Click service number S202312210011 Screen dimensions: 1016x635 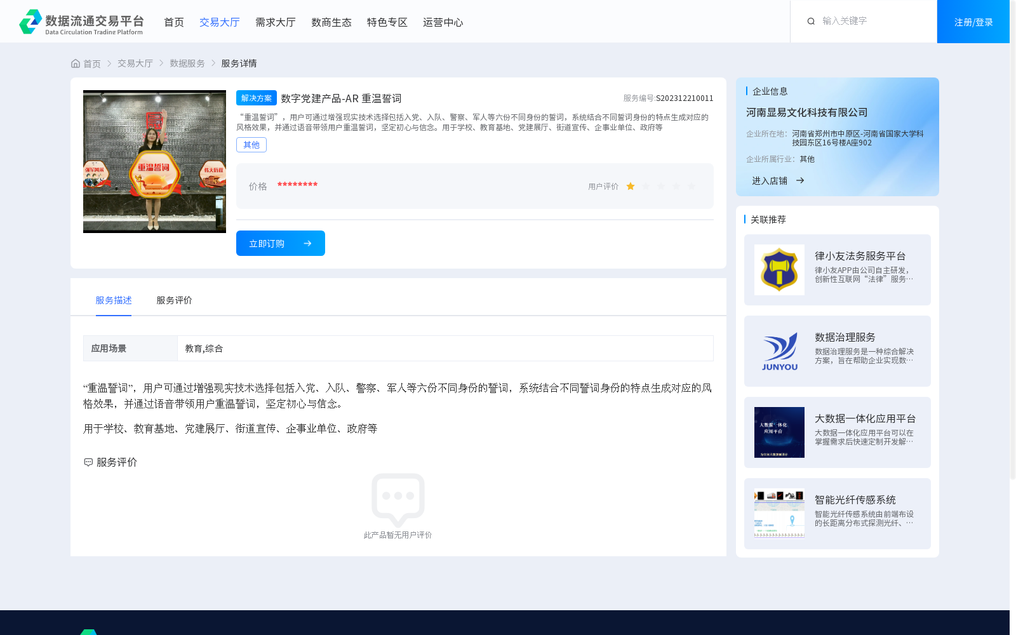(685, 98)
